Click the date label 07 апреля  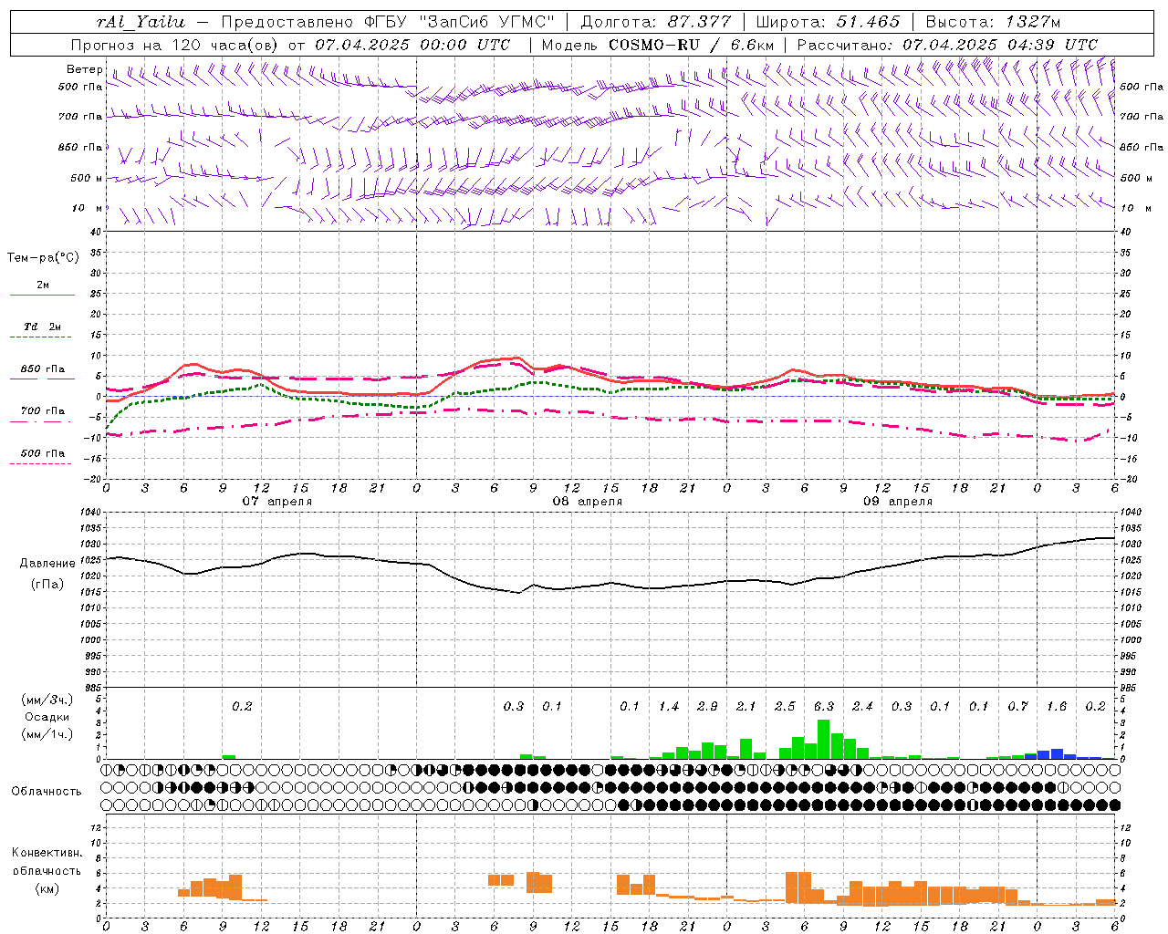click(x=276, y=502)
